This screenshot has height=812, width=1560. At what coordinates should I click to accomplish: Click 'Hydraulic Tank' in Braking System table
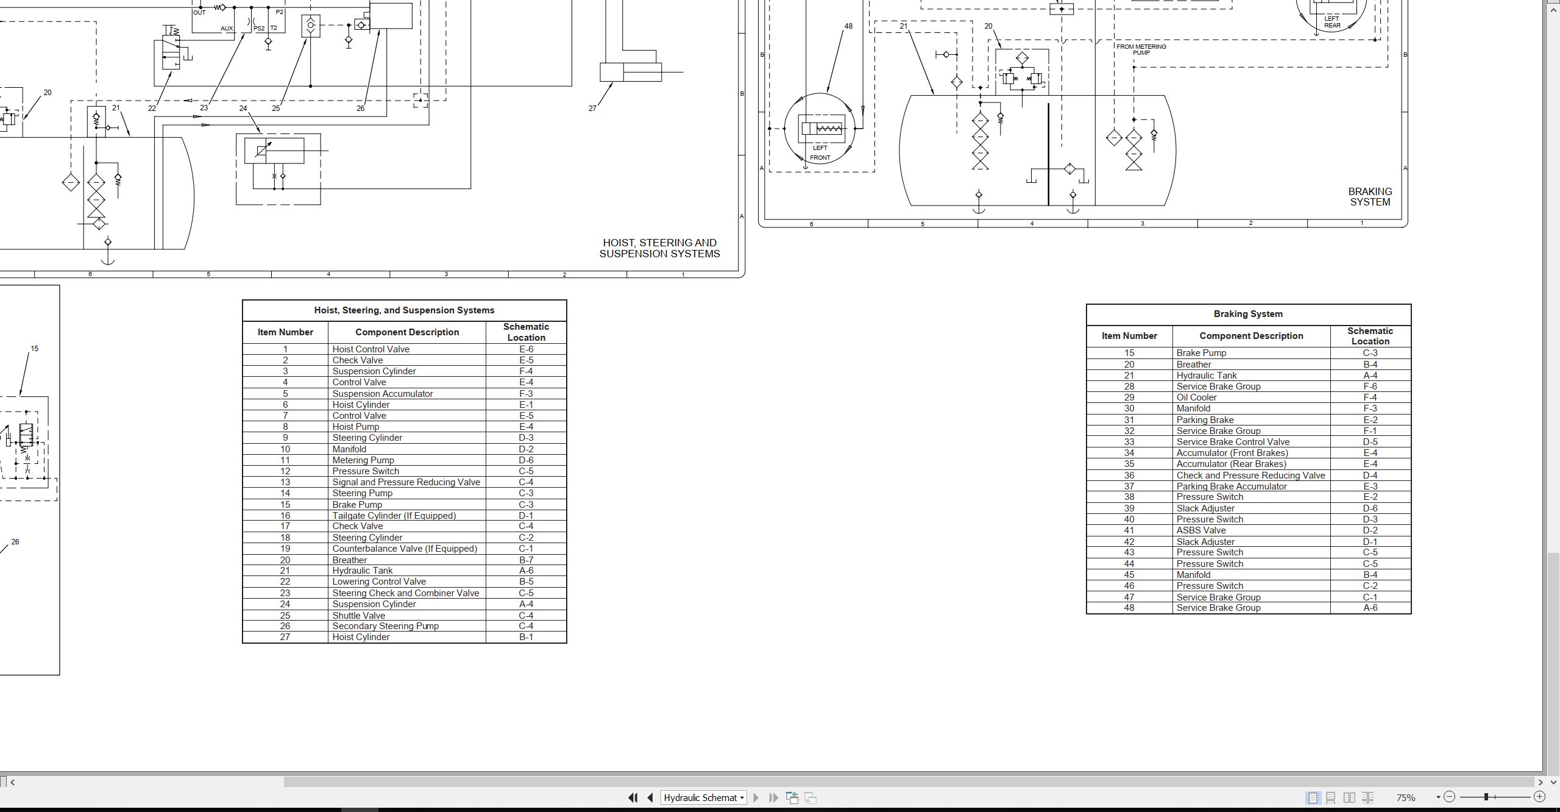[x=1251, y=376]
